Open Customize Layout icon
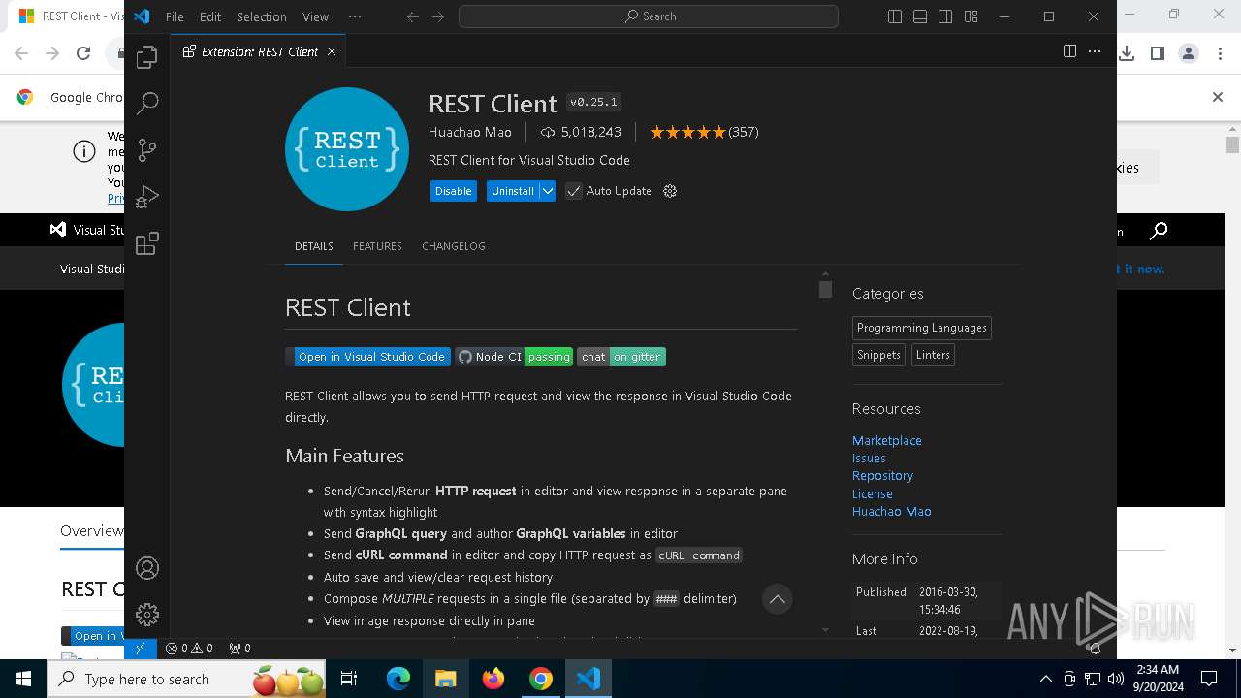1241x698 pixels. pyautogui.click(x=971, y=16)
